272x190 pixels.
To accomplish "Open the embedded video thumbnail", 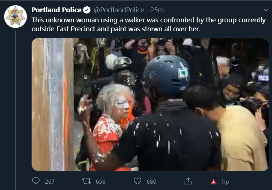I will point(151,105).
